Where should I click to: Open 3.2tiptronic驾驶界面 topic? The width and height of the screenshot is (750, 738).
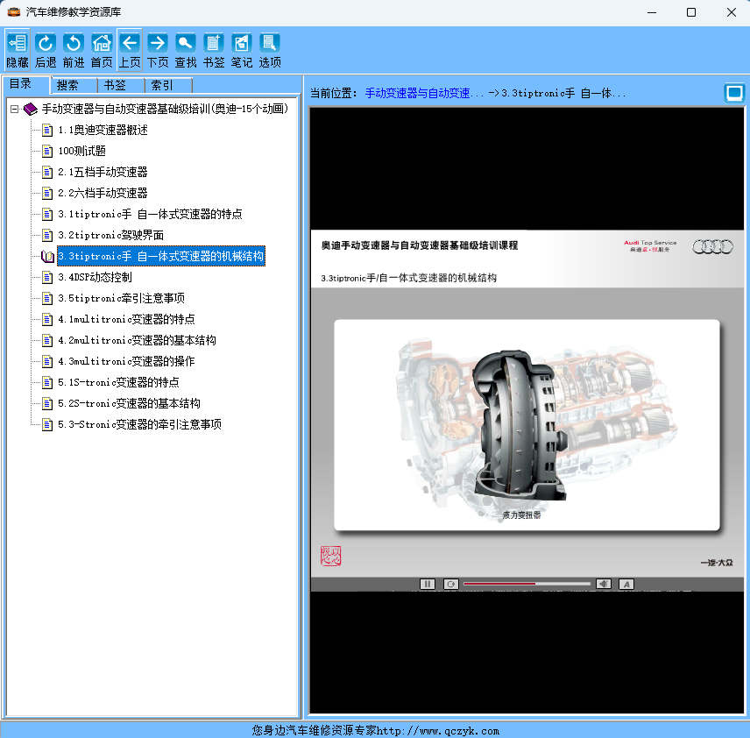(x=111, y=236)
